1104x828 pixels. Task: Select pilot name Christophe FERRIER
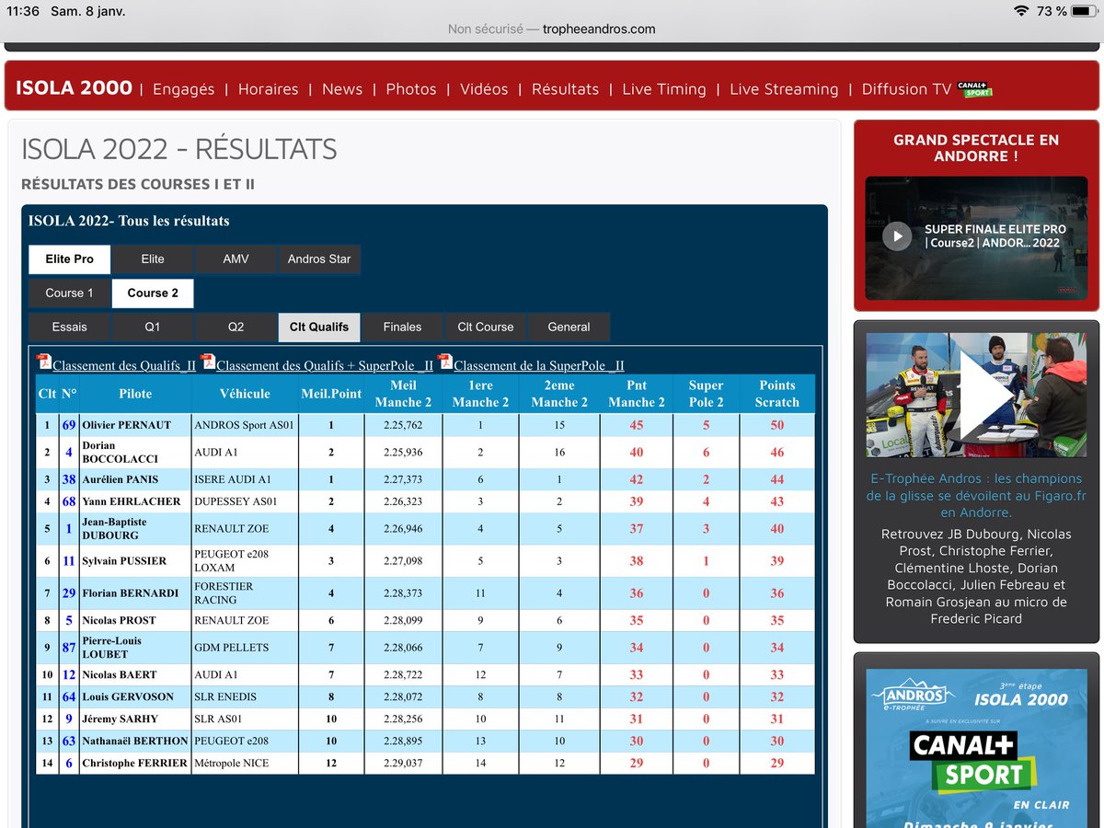tap(134, 763)
